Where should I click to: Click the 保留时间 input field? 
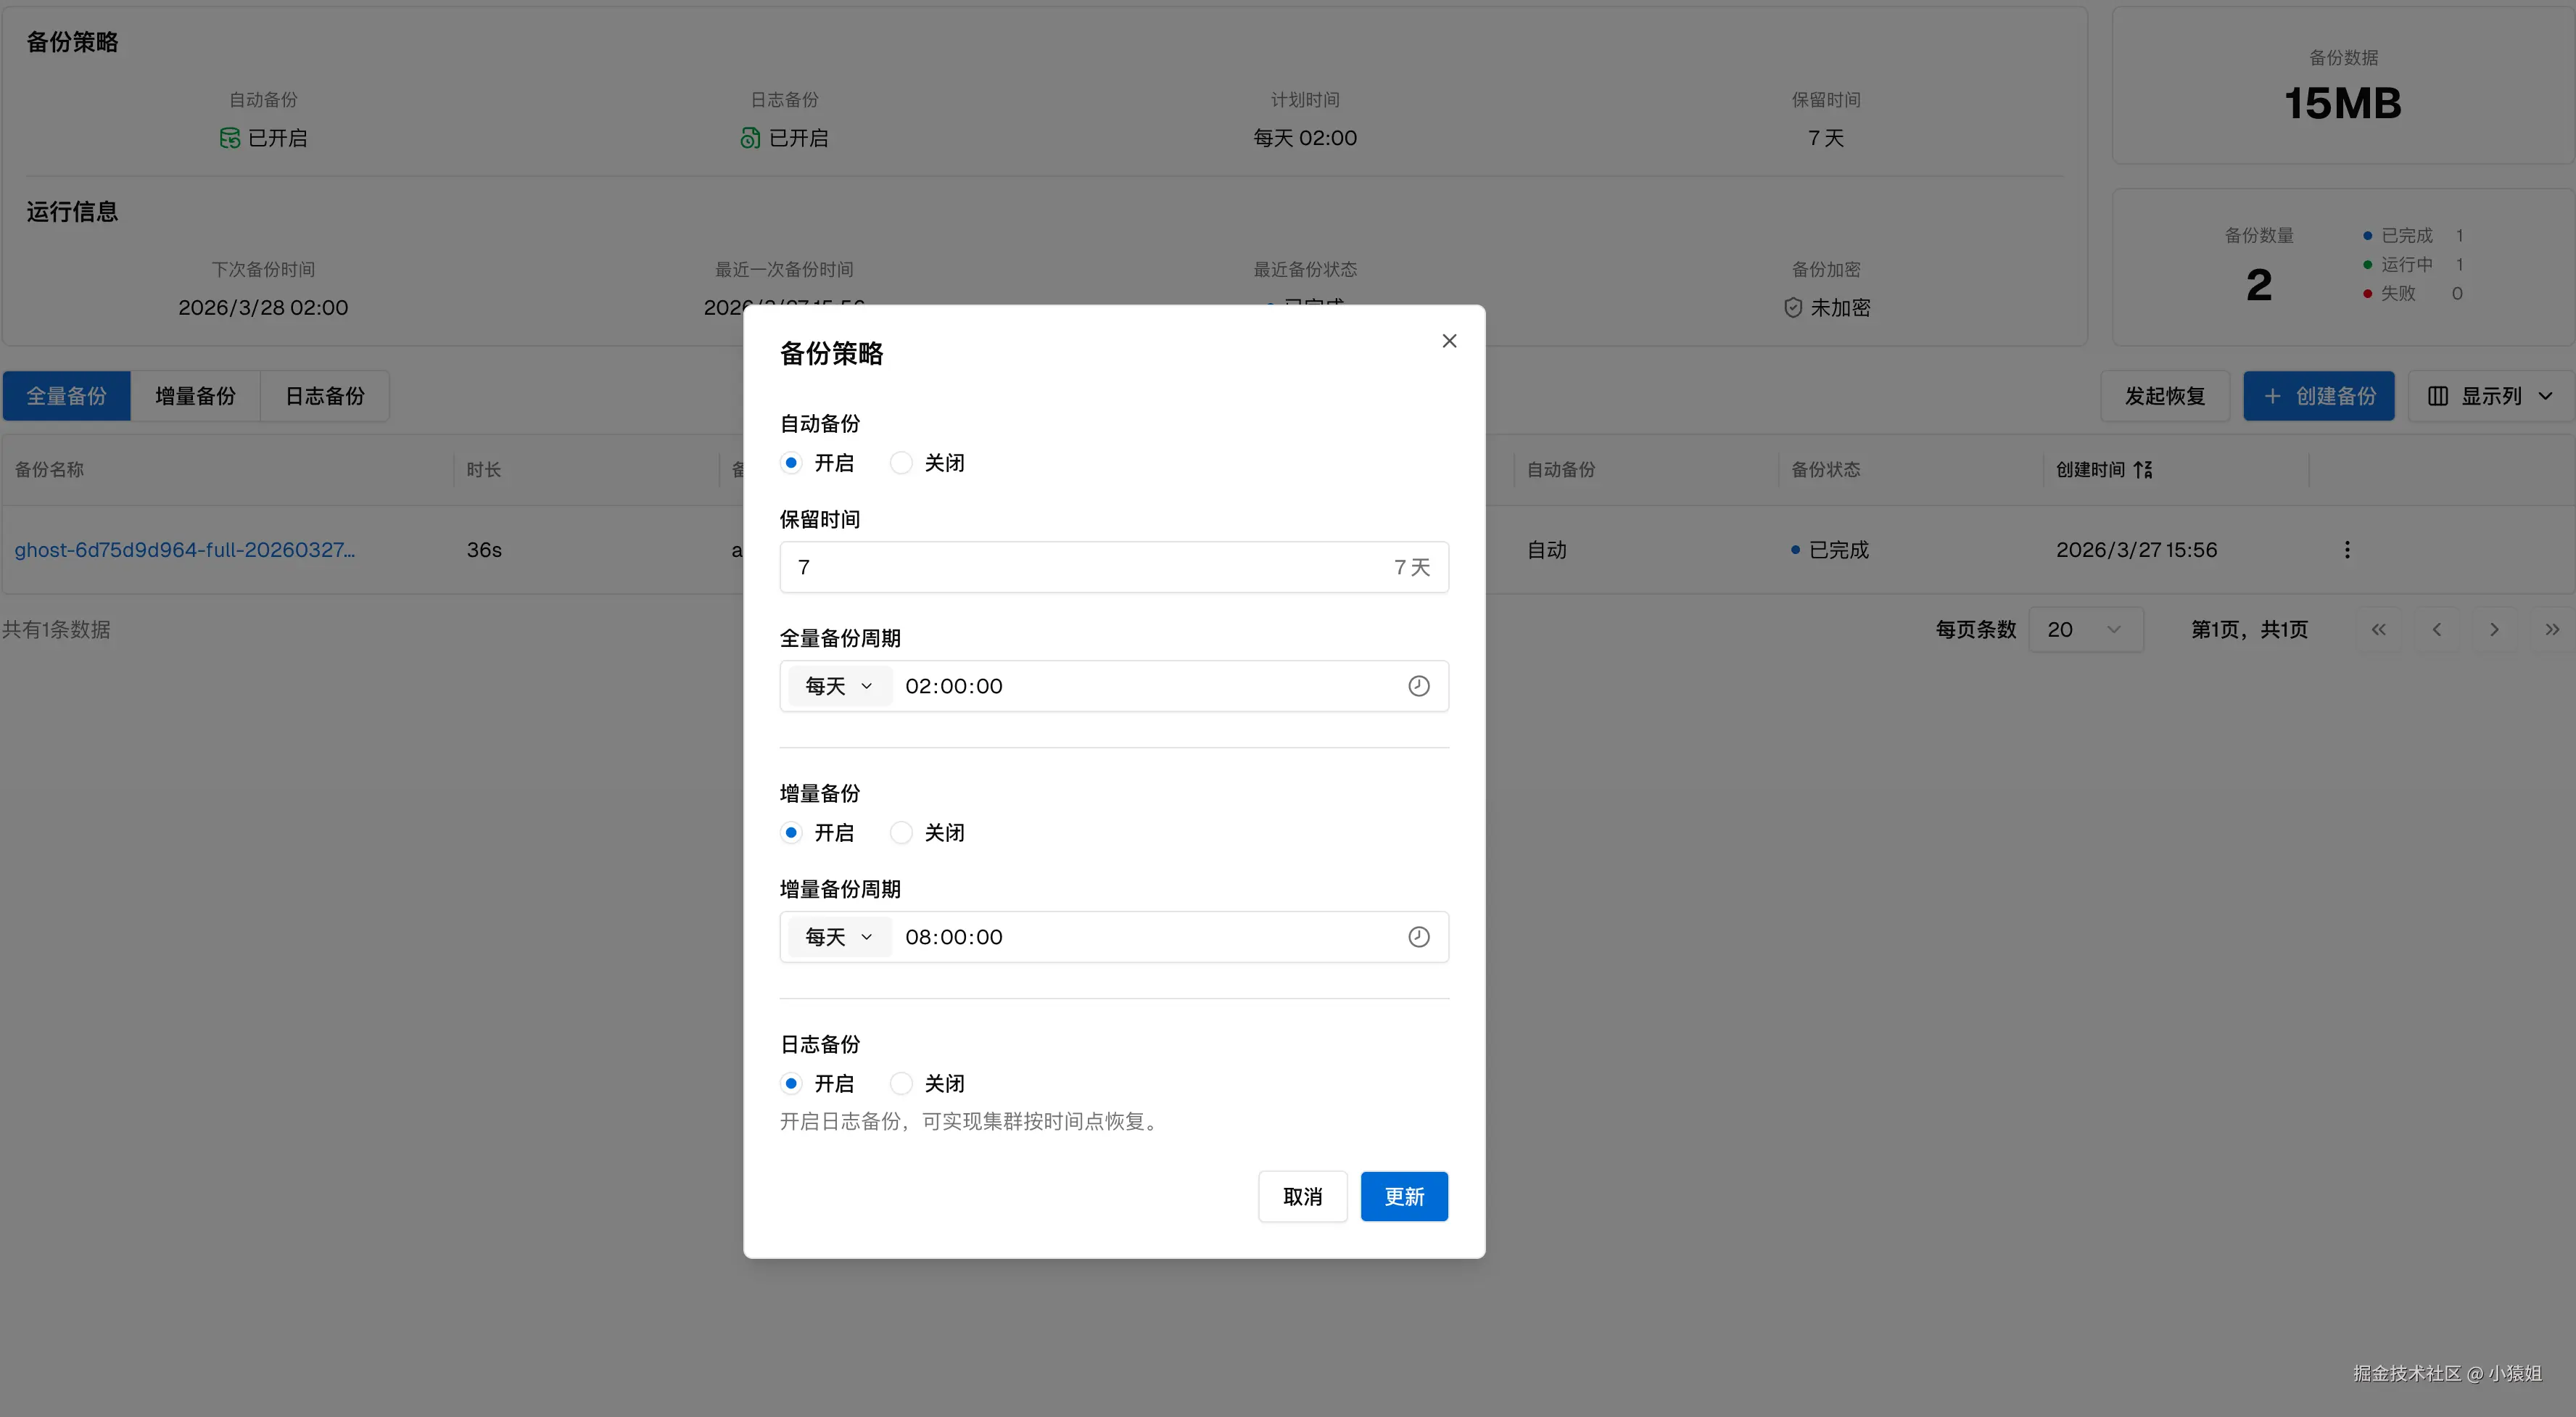1080,567
